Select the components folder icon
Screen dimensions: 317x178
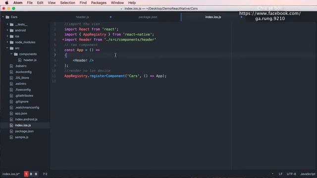click(x=16, y=54)
